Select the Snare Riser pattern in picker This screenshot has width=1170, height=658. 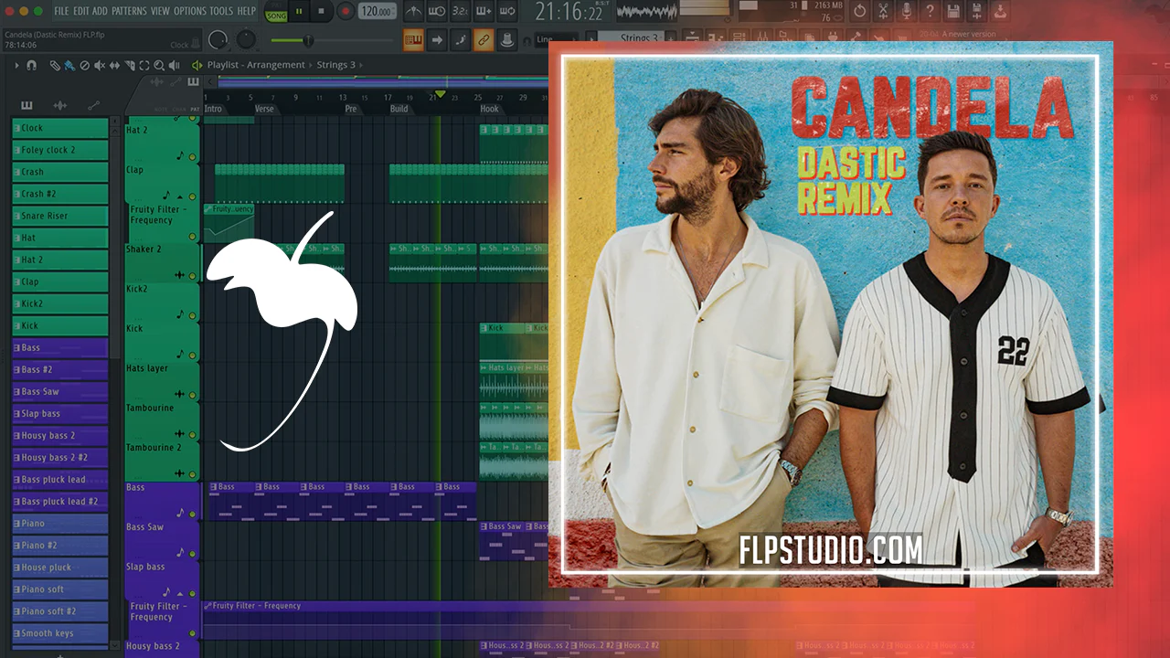pos(60,216)
